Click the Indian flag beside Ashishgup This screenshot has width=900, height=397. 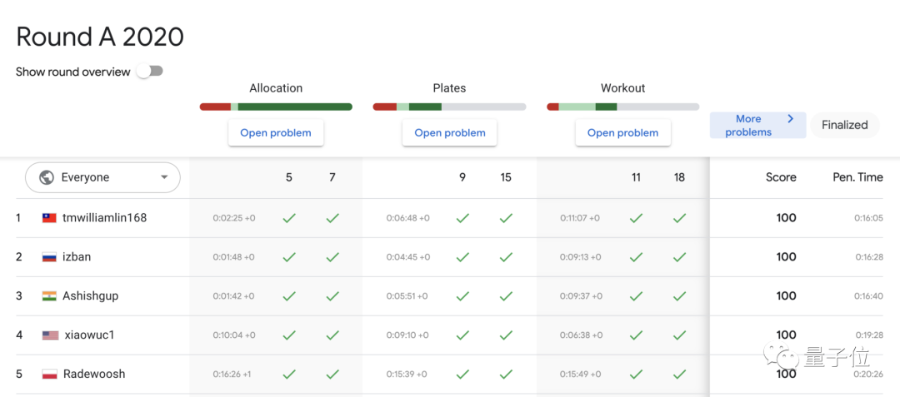49,296
